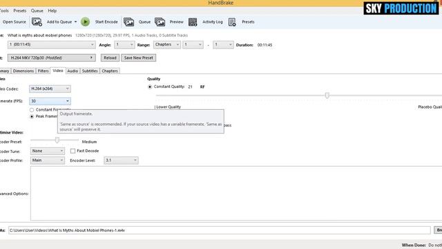The image size is (442, 249).
Task: Switch to the Chapters tab
Action: (x=110, y=71)
